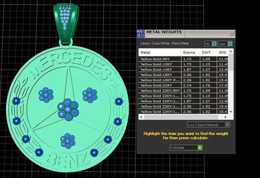
Task: Click the green arrow on Calculate
Action: [x=200, y=147]
